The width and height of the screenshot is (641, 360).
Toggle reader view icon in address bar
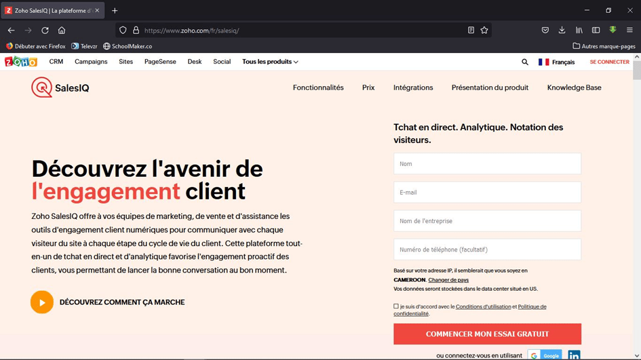(471, 31)
